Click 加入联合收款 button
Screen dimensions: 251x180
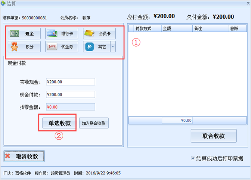pyautogui.click(x=94, y=123)
